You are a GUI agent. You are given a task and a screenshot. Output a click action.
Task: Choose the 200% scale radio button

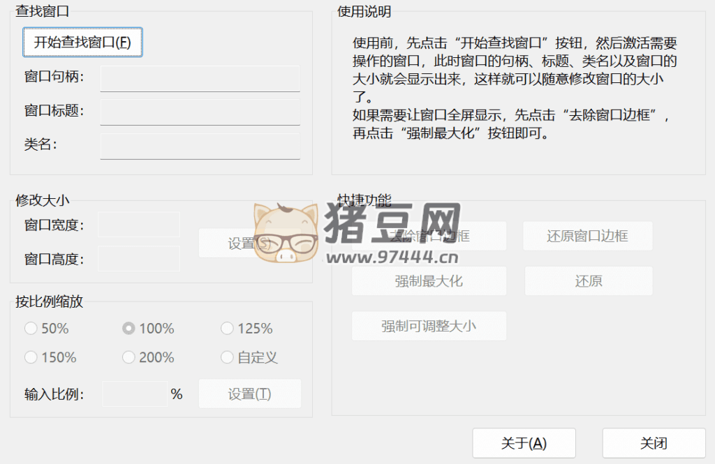pyautogui.click(x=128, y=357)
